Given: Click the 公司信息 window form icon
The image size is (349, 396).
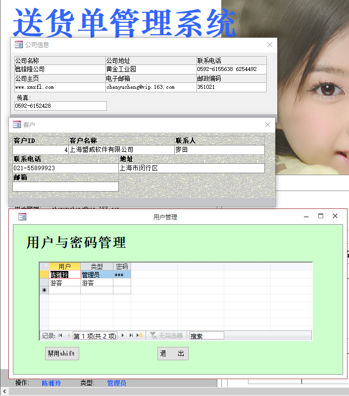Looking at the screenshot, I should [x=18, y=45].
